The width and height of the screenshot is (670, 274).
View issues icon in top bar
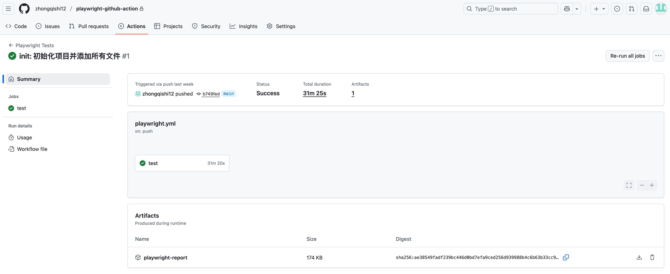[x=617, y=9]
